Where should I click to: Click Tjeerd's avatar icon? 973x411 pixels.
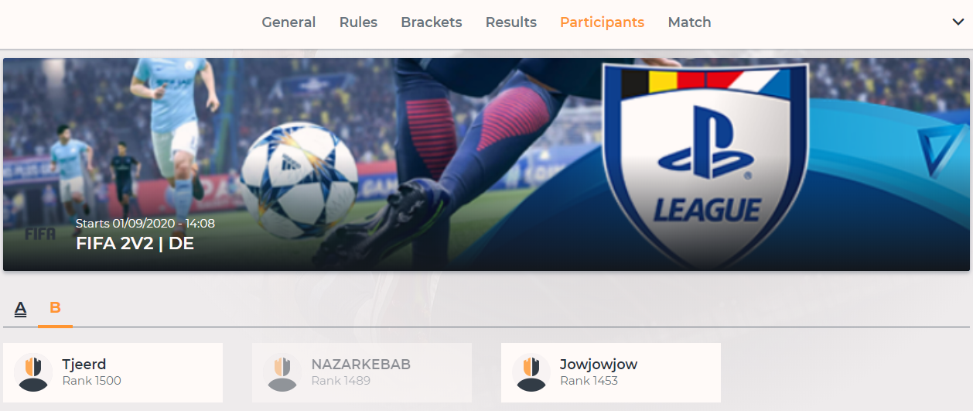point(33,372)
